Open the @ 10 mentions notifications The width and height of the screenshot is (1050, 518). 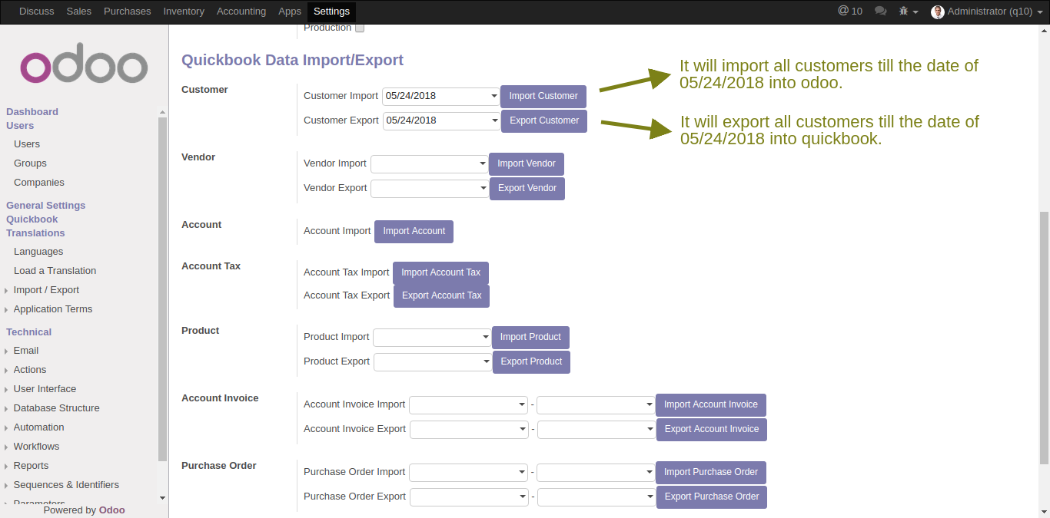click(x=850, y=12)
